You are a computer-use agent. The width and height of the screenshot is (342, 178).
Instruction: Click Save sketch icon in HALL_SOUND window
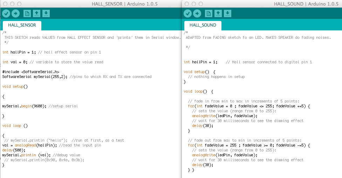[x=227, y=14]
